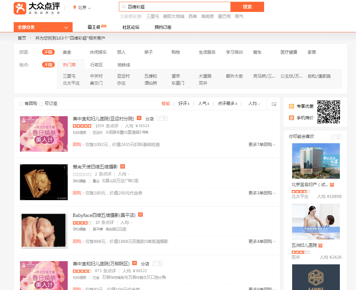
Task: Click the magnifier icon in the search box
Action: (x=123, y=6)
